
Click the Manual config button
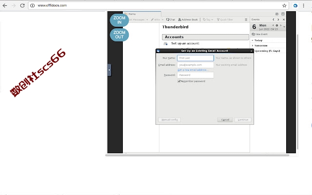[169, 120]
